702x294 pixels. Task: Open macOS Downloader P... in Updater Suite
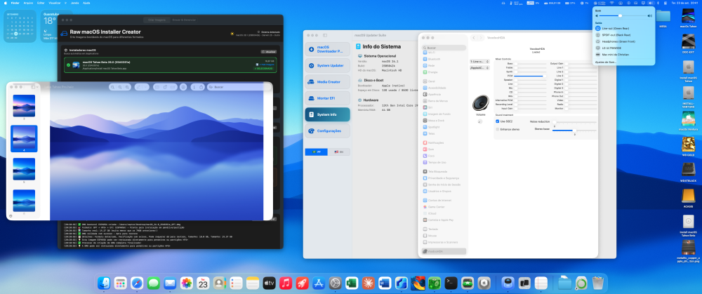[328, 49]
